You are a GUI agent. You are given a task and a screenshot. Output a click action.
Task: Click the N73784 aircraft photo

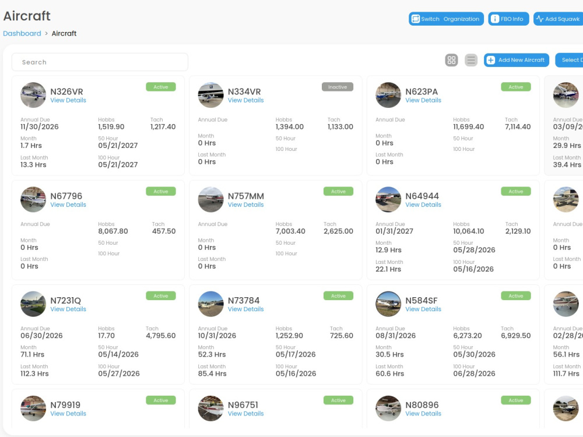[211, 304]
